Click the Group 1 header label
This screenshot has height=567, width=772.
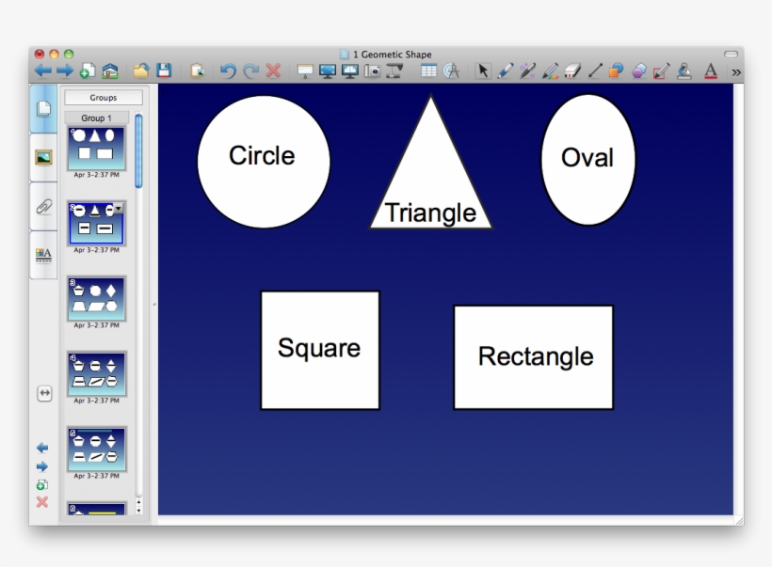coord(97,118)
